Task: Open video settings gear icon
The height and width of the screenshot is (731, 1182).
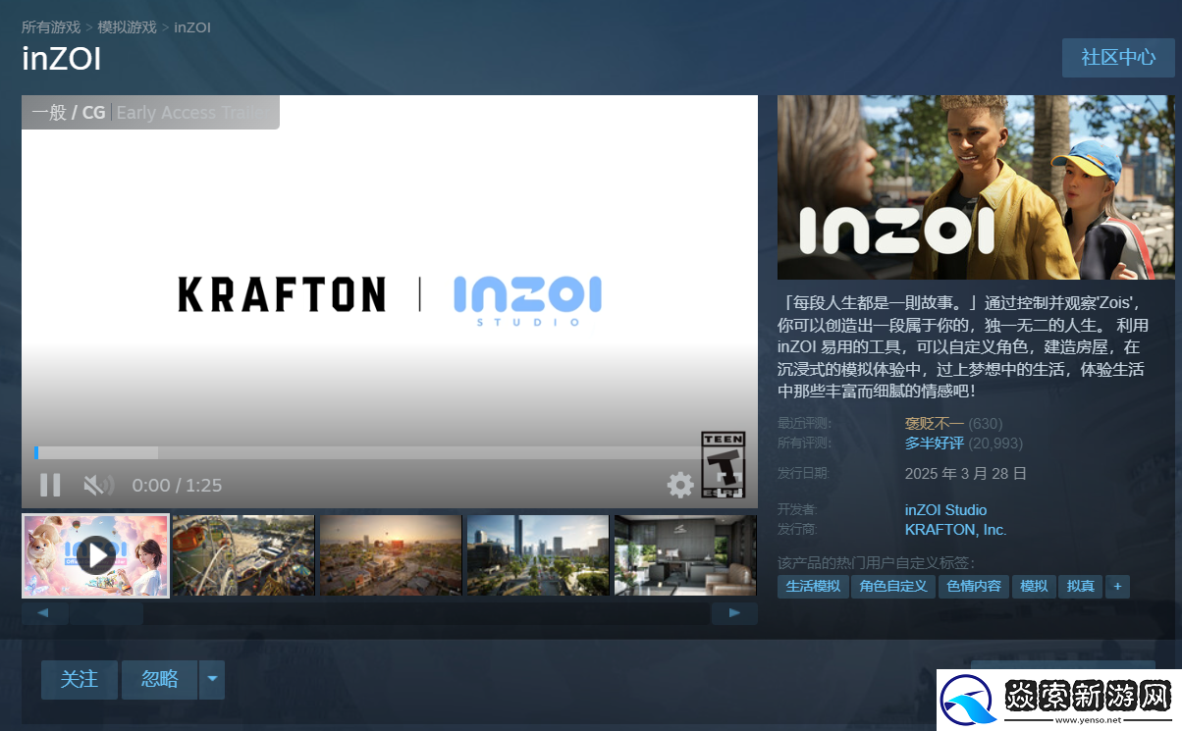Action: pos(679,485)
